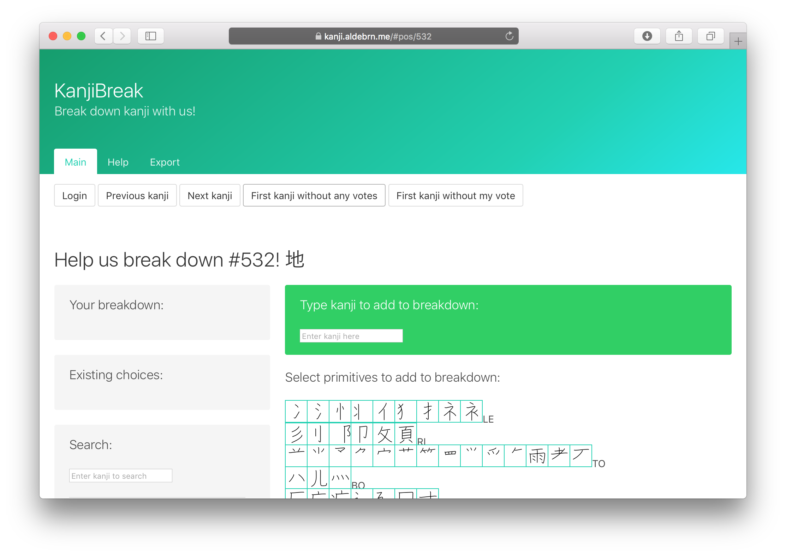Open the Export tab
Viewport: 786px width, 555px height.
165,162
